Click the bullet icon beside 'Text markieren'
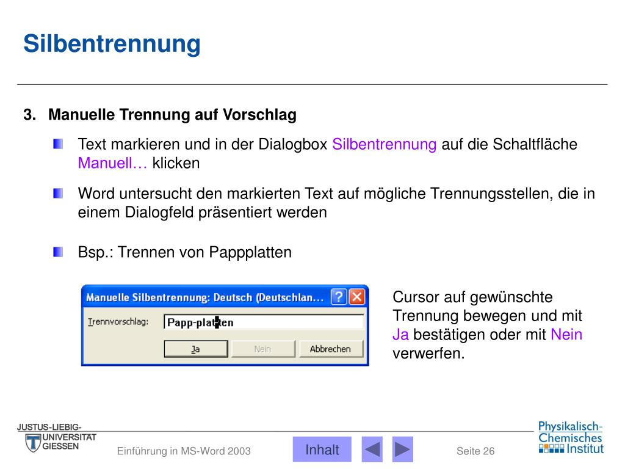This screenshot has width=625, height=469. (58, 144)
